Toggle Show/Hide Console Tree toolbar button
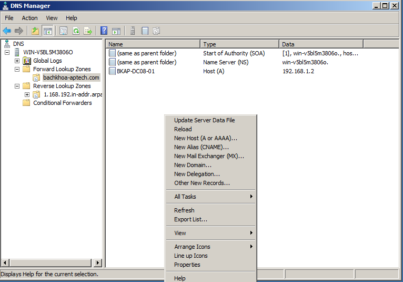Screen dimensions: 403x282 coord(48,31)
